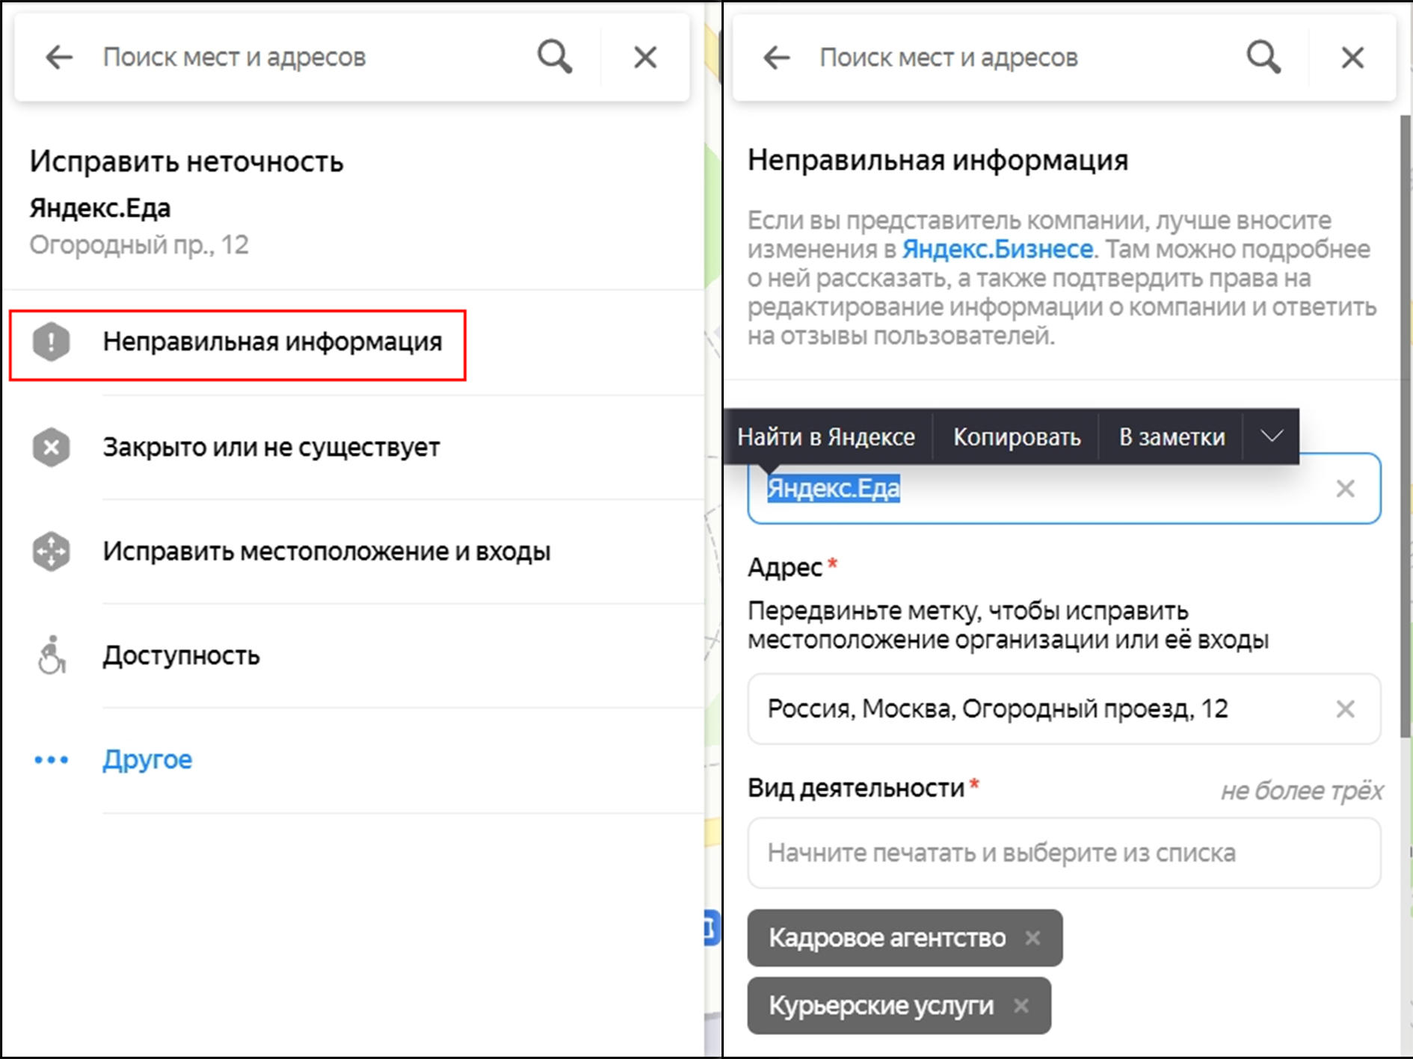This screenshot has width=1413, height=1059.
Task: Click 'не более трёх' hint text
Action: pos(1301,791)
